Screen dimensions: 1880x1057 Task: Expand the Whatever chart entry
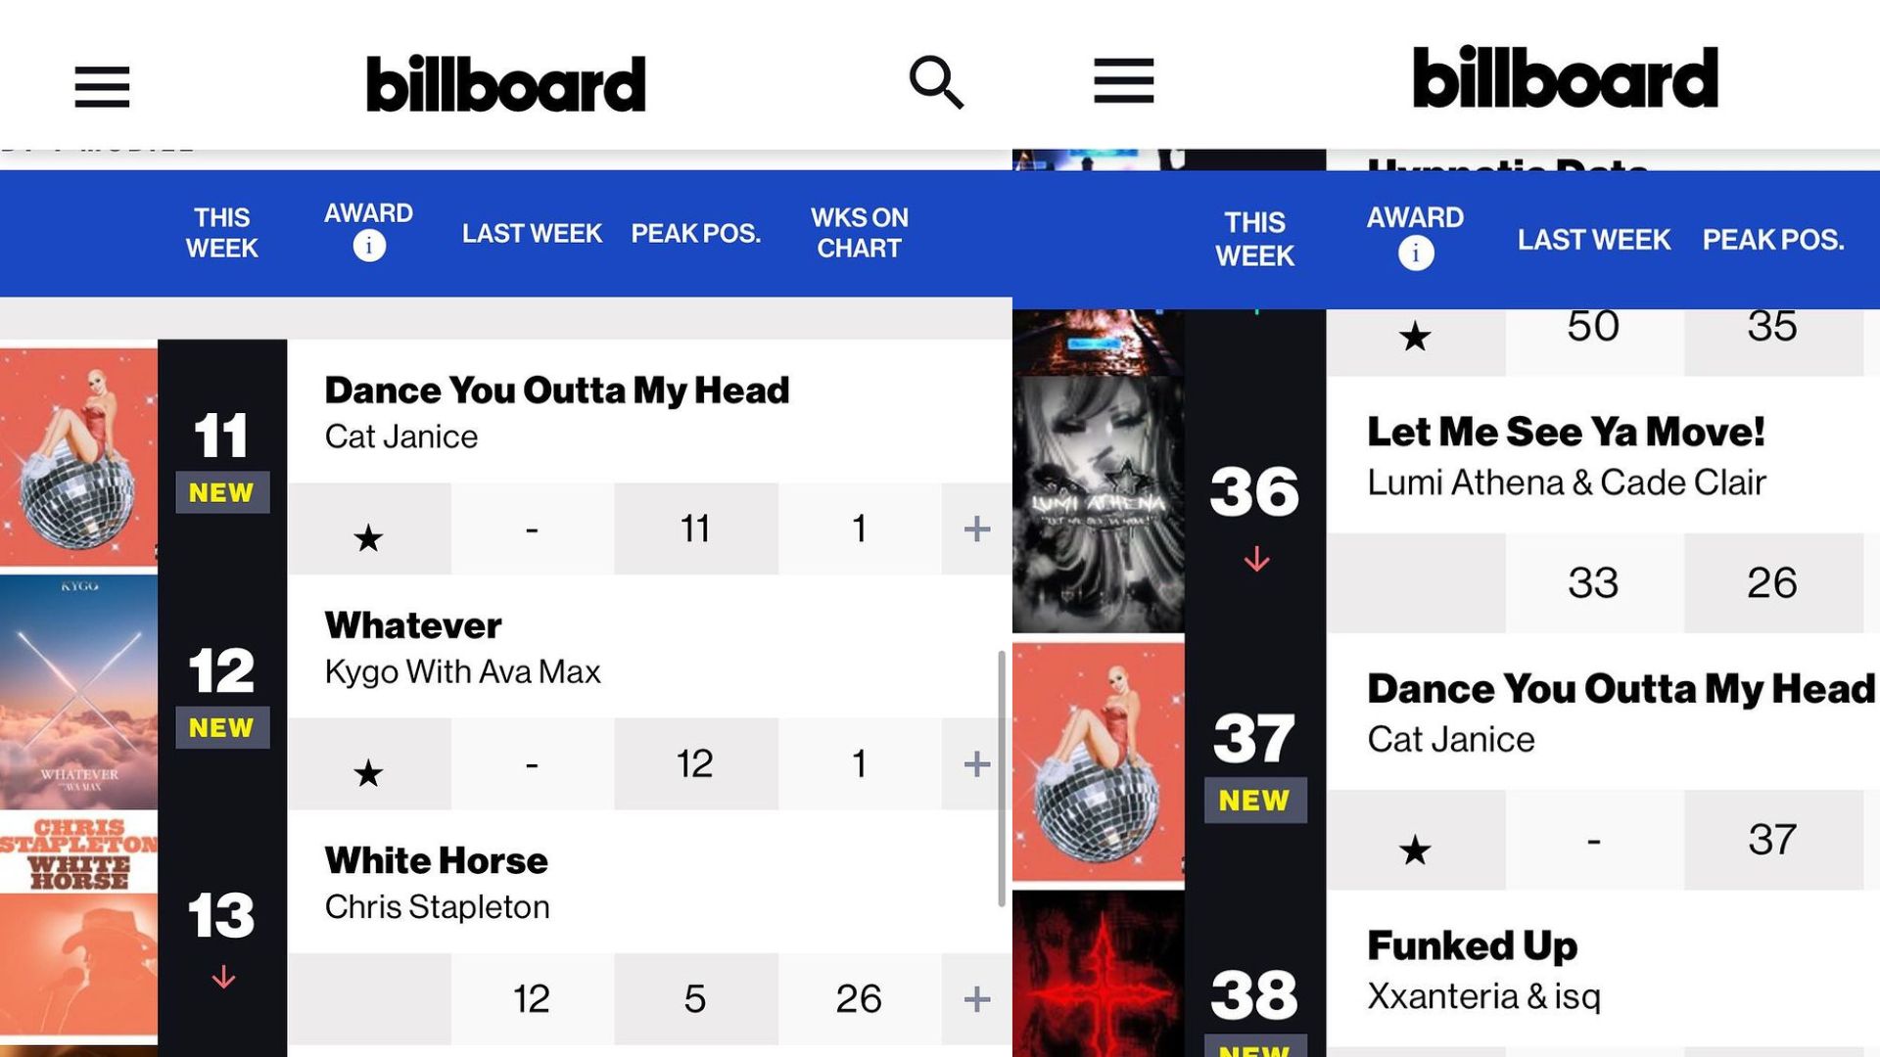pos(976,764)
